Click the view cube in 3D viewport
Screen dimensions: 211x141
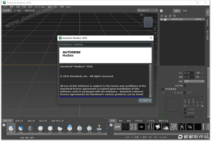[x=148, y=22]
